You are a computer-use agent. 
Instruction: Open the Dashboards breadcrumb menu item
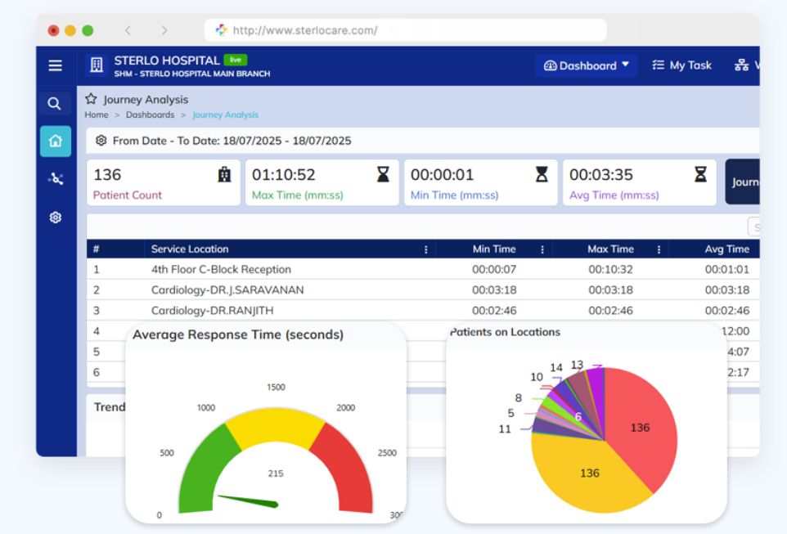click(149, 114)
